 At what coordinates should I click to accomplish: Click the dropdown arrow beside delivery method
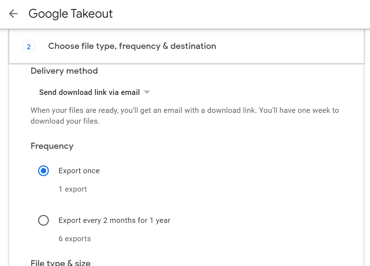point(147,92)
